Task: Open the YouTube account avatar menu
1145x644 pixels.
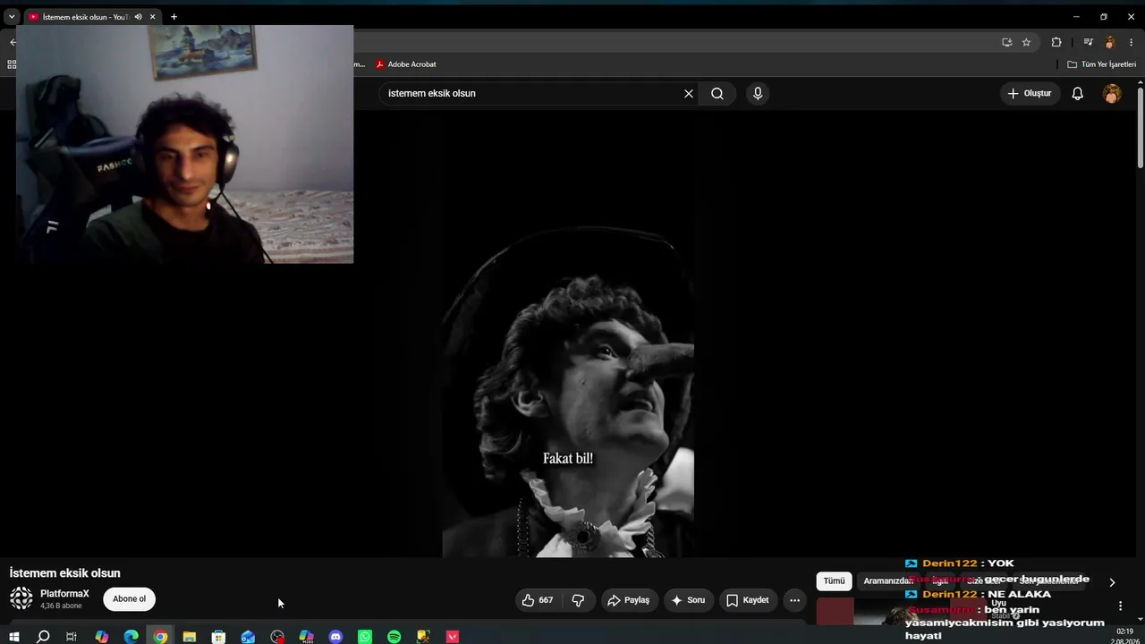Action: [1112, 93]
